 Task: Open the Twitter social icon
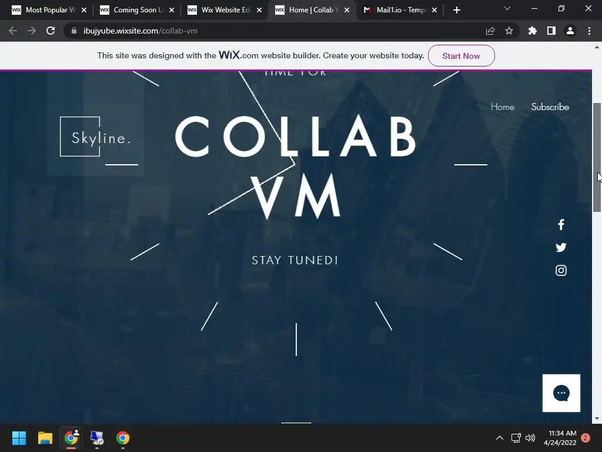[x=561, y=247]
